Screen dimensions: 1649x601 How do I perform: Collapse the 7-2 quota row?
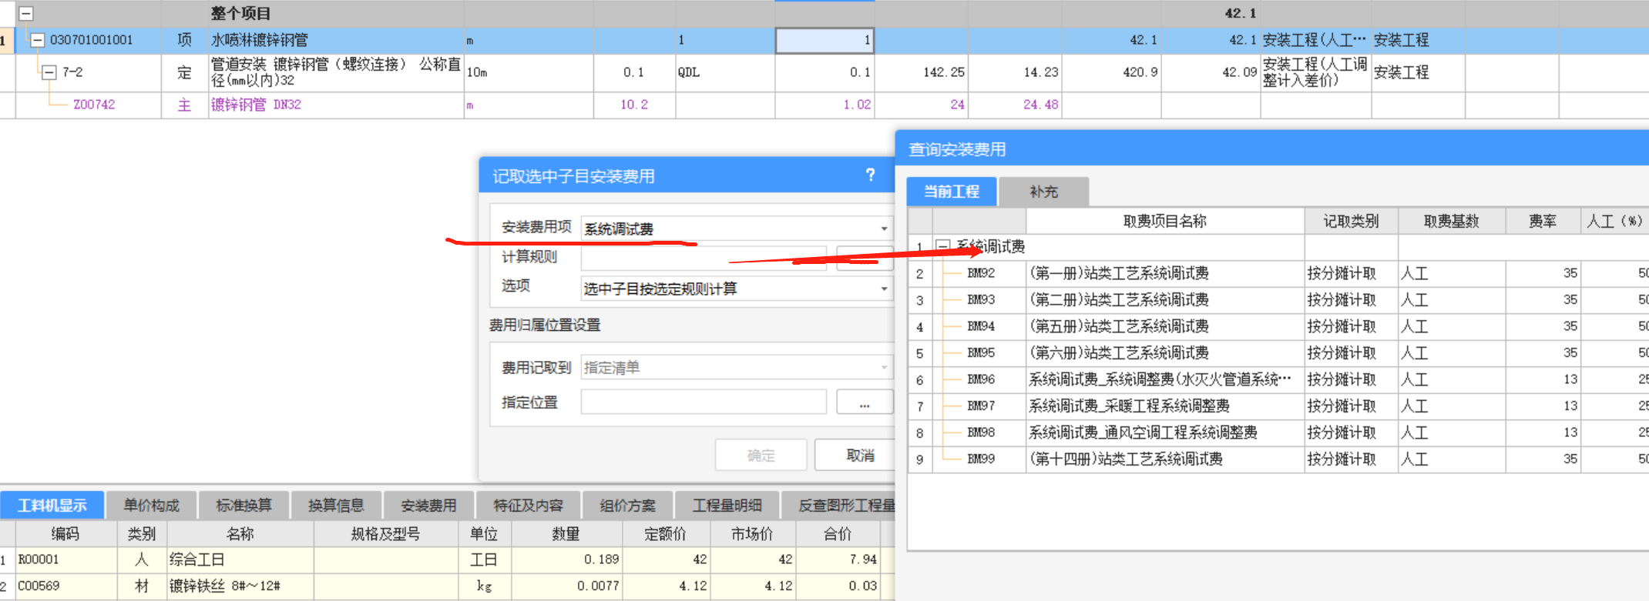click(x=49, y=72)
